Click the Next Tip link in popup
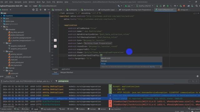The height and width of the screenshot is (112, 200). click(x=152, y=67)
